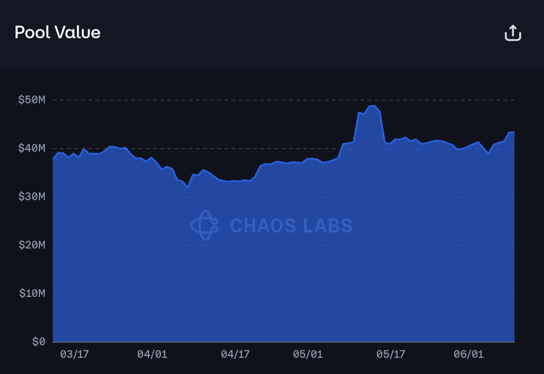Click the chart peak near $49M

tap(373, 106)
